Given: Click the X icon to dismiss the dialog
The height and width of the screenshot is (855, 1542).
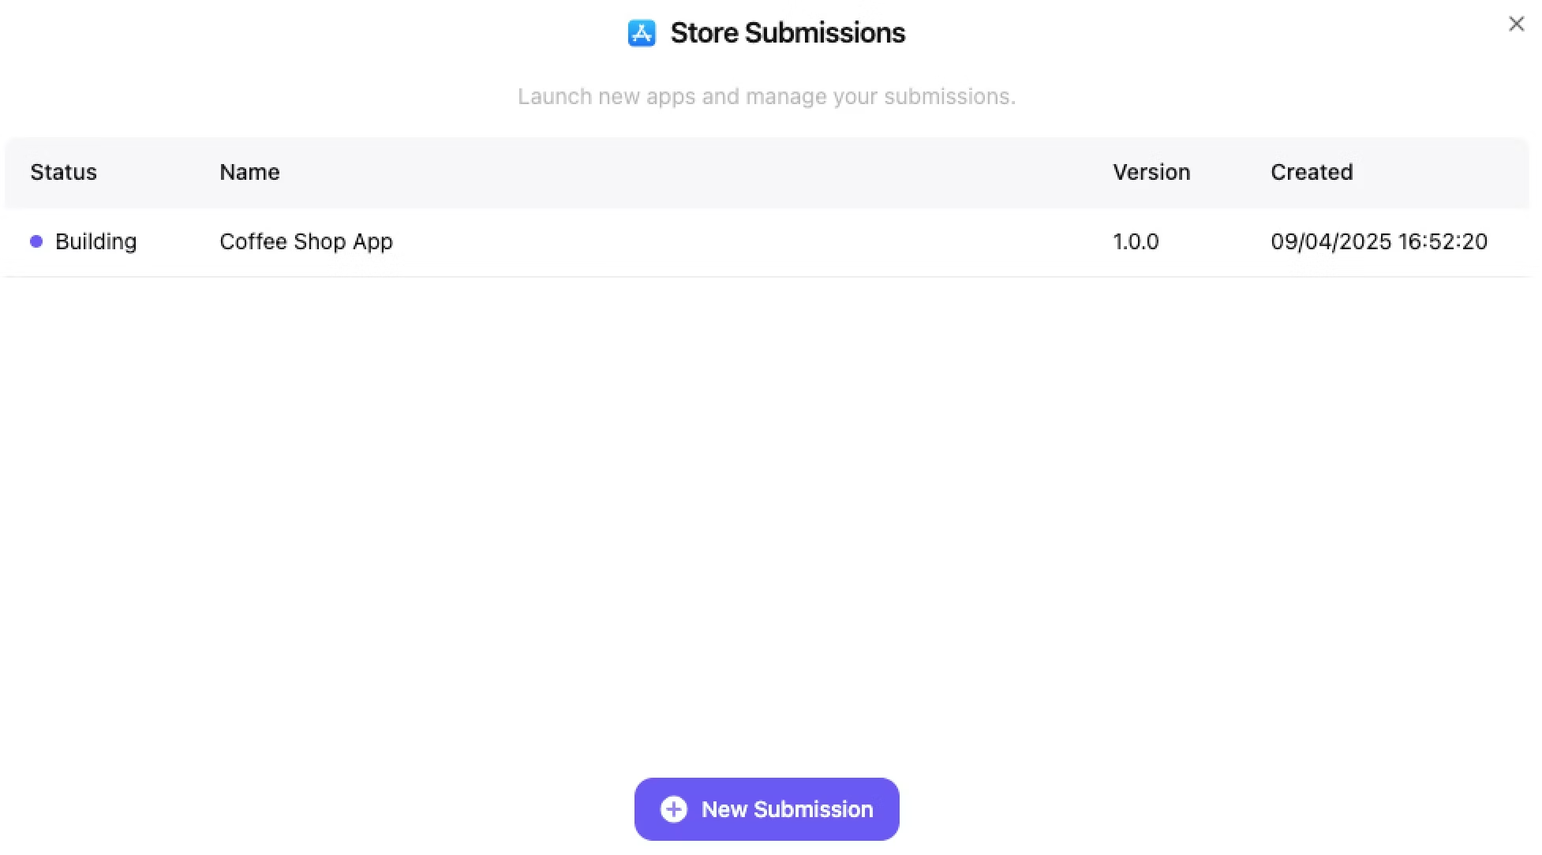Looking at the screenshot, I should (x=1516, y=24).
